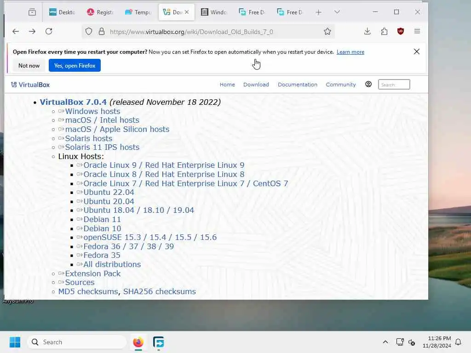The image size is (471, 353).
Task: Download macOS / Apple Silicon hosts build
Action: 117,129
